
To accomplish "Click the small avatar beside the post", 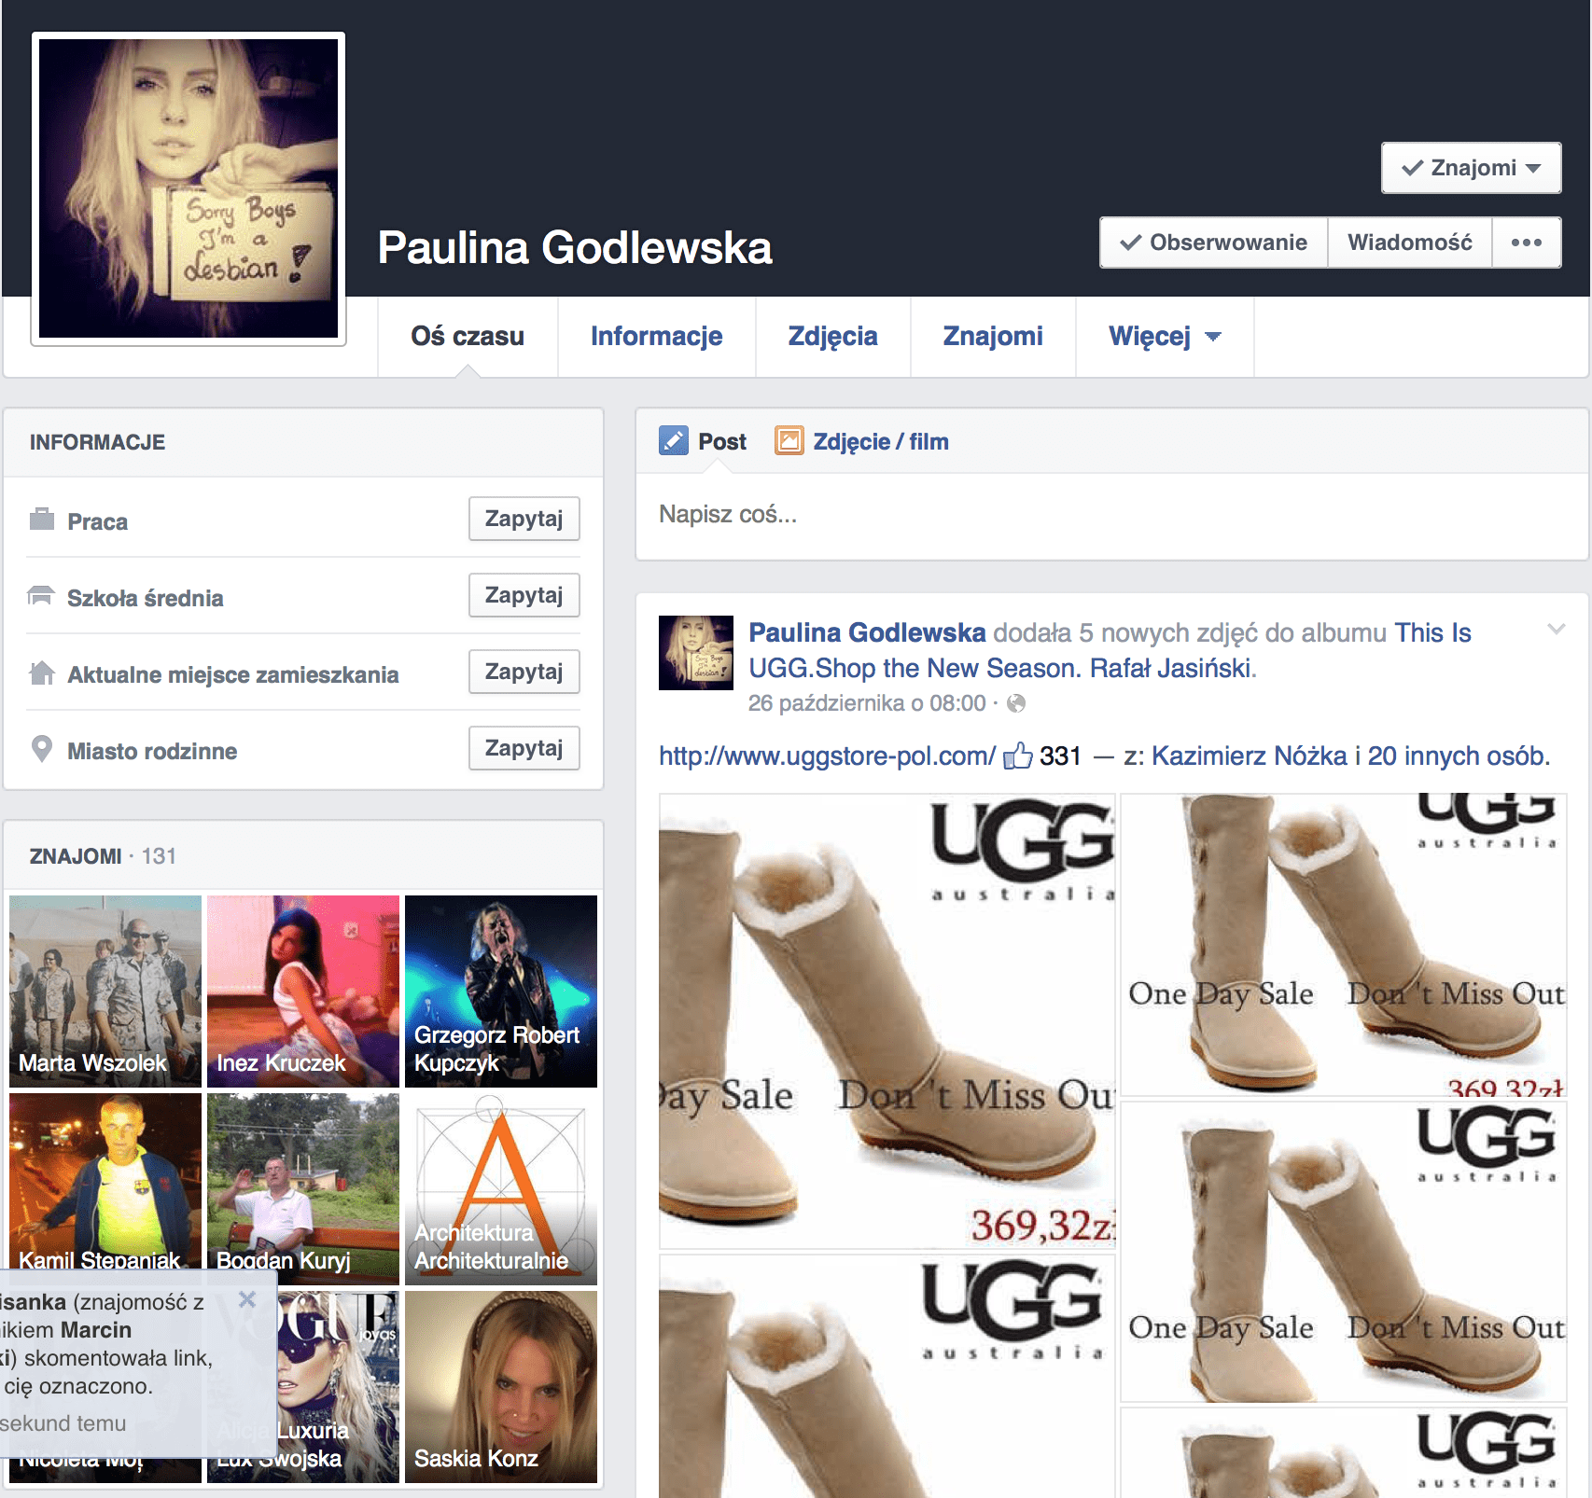I will pyautogui.click(x=696, y=653).
